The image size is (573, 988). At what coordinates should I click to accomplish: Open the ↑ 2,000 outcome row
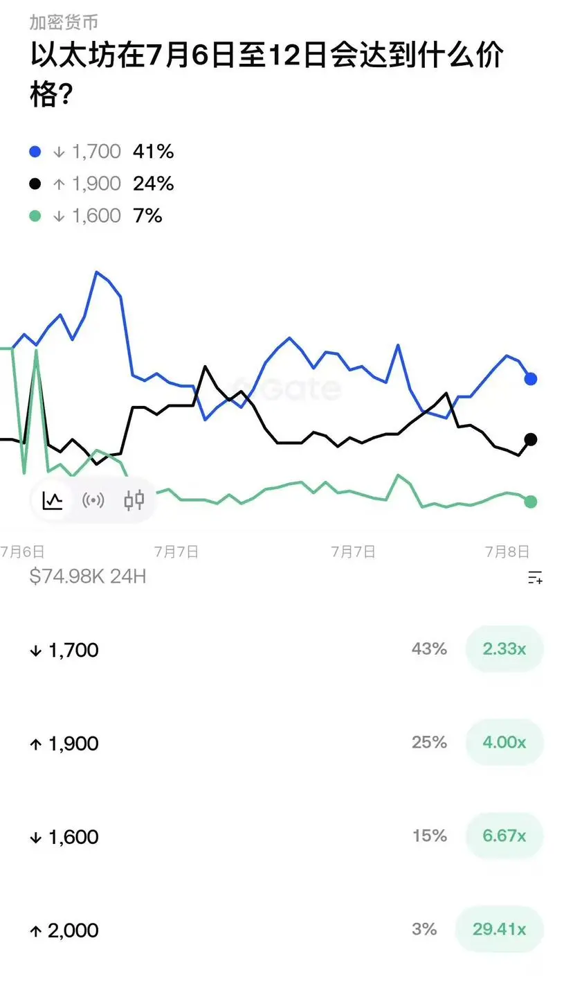(x=286, y=930)
